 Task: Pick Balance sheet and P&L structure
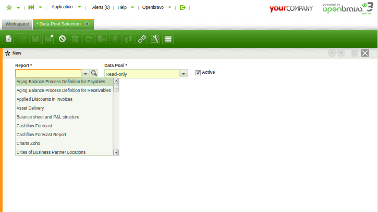pos(64,117)
